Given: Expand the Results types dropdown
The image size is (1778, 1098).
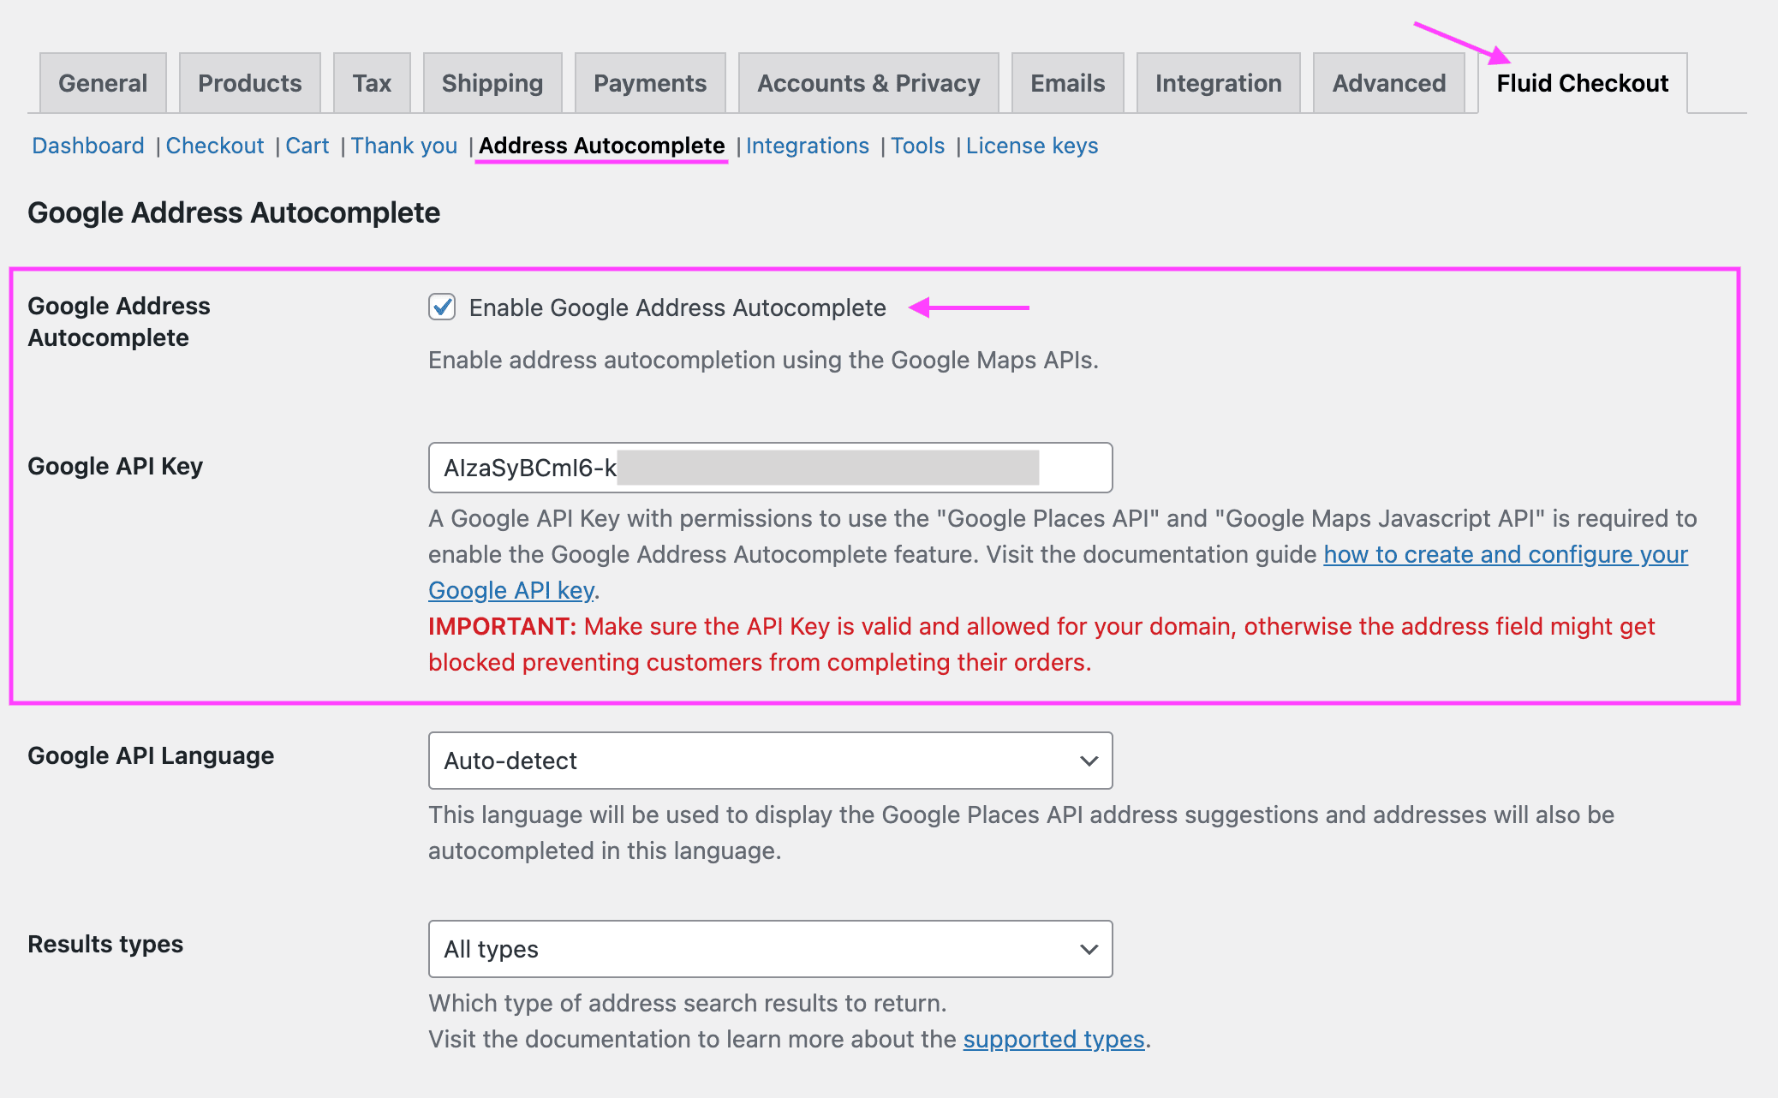Looking at the screenshot, I should (x=771, y=949).
